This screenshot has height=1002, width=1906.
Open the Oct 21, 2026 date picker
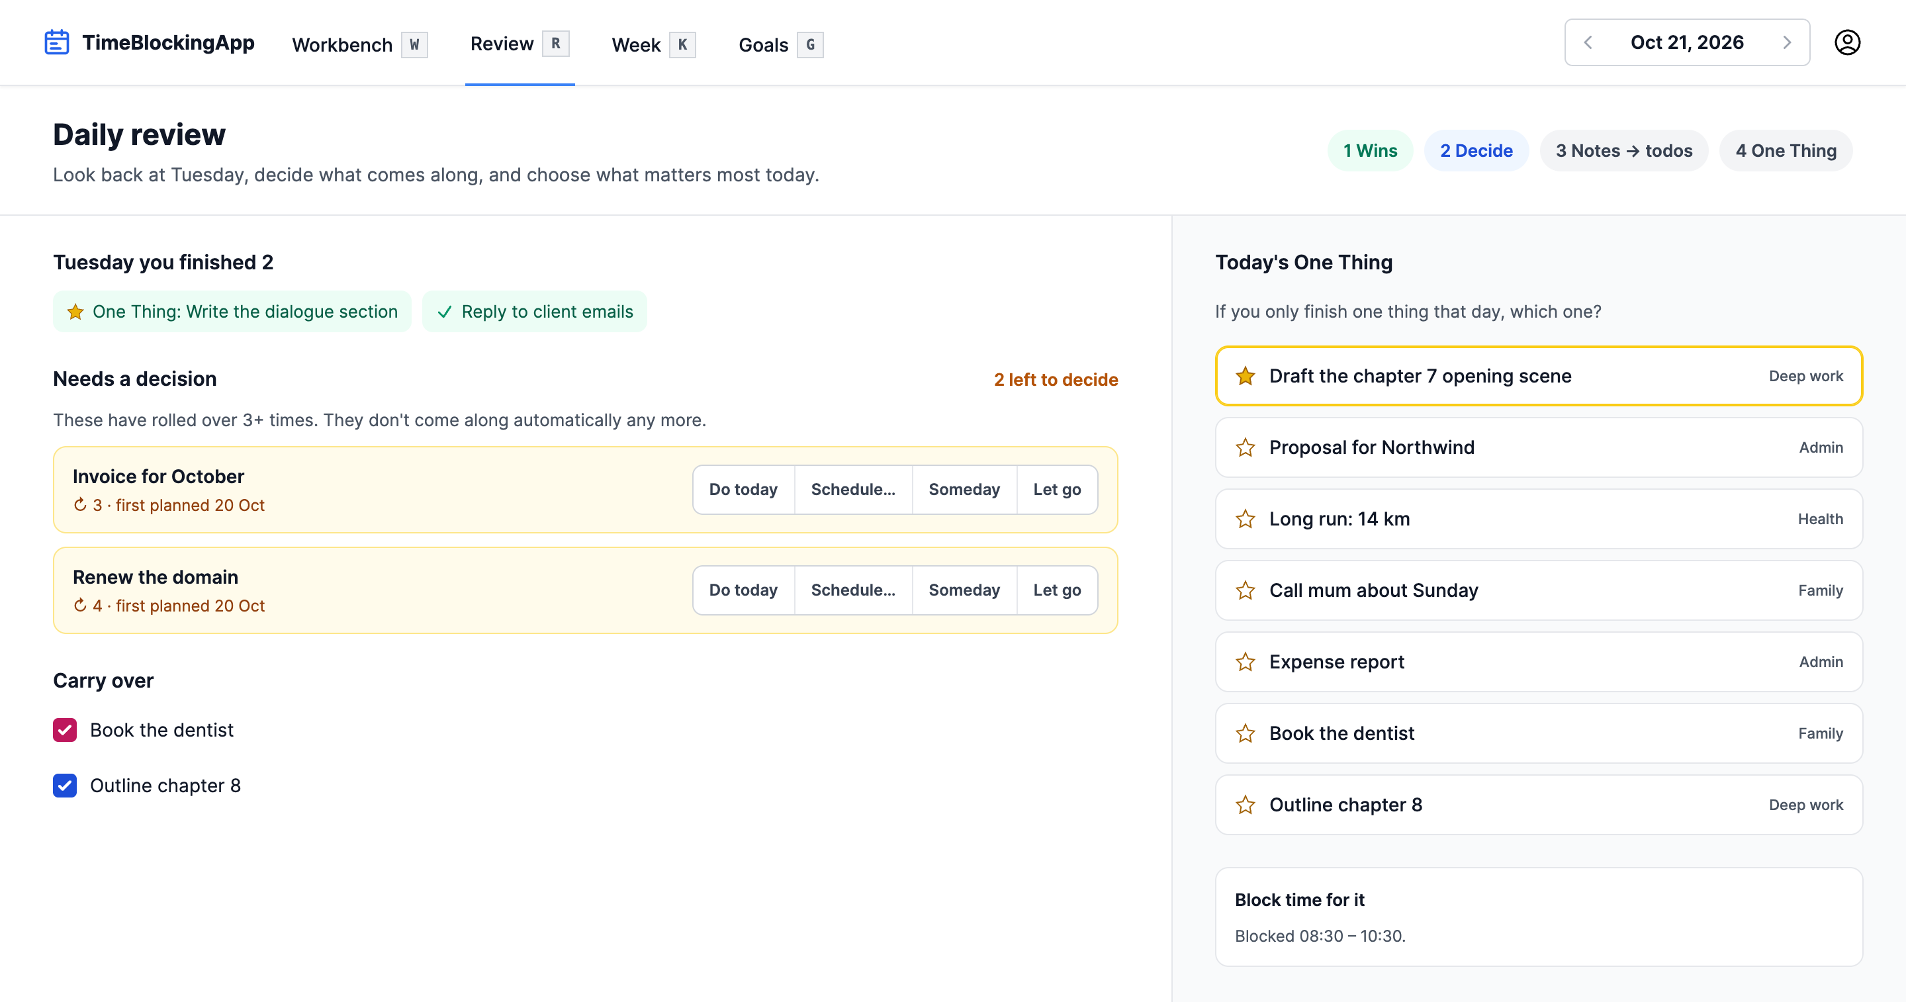[1687, 42]
